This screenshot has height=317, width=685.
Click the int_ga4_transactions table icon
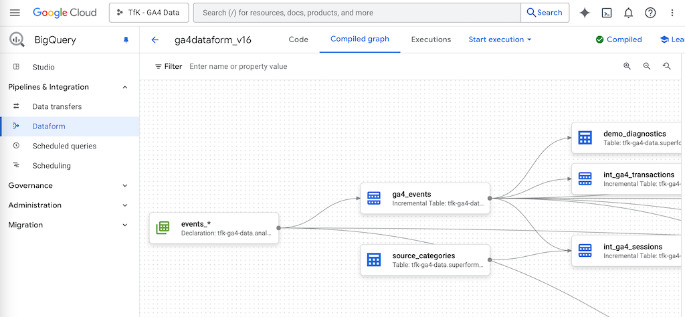(x=585, y=179)
